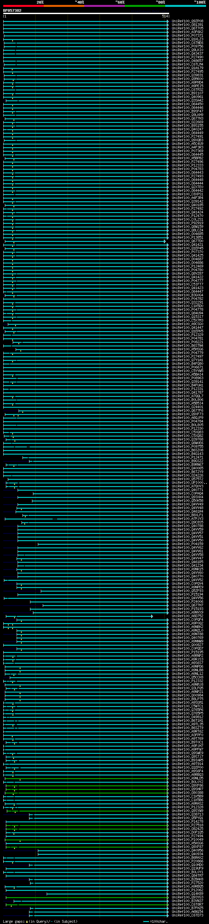Image resolution: width=209 pixels, height=924 pixels.
Task: Select hit label UniRef100_O48657
Action: click(x=187, y=61)
